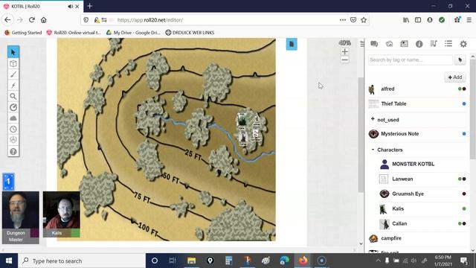Select the Drawing brush tool
Image resolution: width=476 pixels, height=268 pixels.
pyautogui.click(x=13, y=74)
